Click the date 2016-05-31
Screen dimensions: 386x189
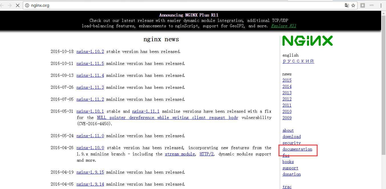click(62, 112)
